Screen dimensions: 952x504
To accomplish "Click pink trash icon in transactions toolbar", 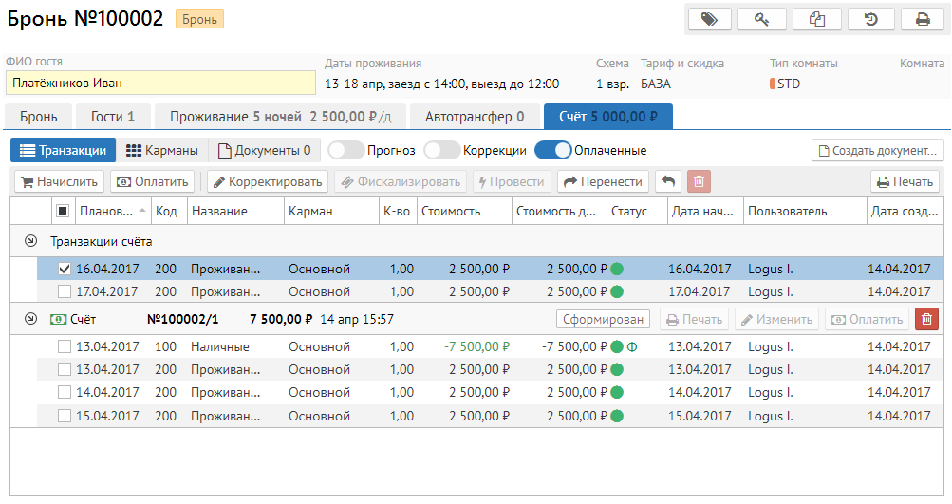I will tap(698, 182).
